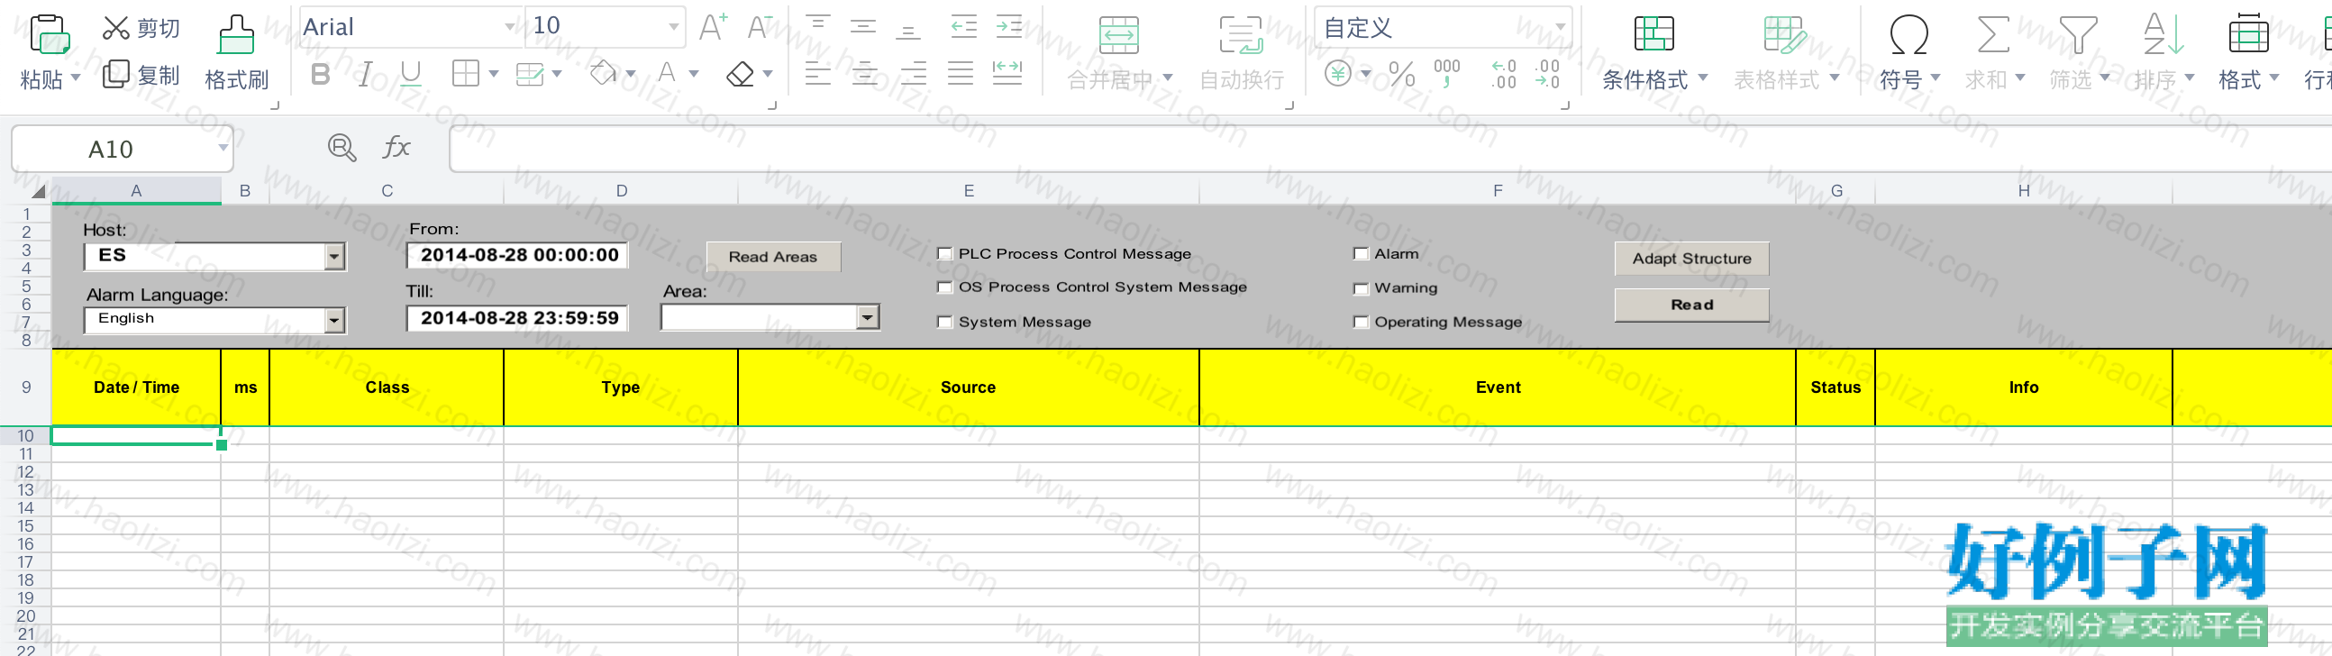Screen dimensions: 2332x656
Task: Open the Arial font name dropdown
Action: [510, 27]
